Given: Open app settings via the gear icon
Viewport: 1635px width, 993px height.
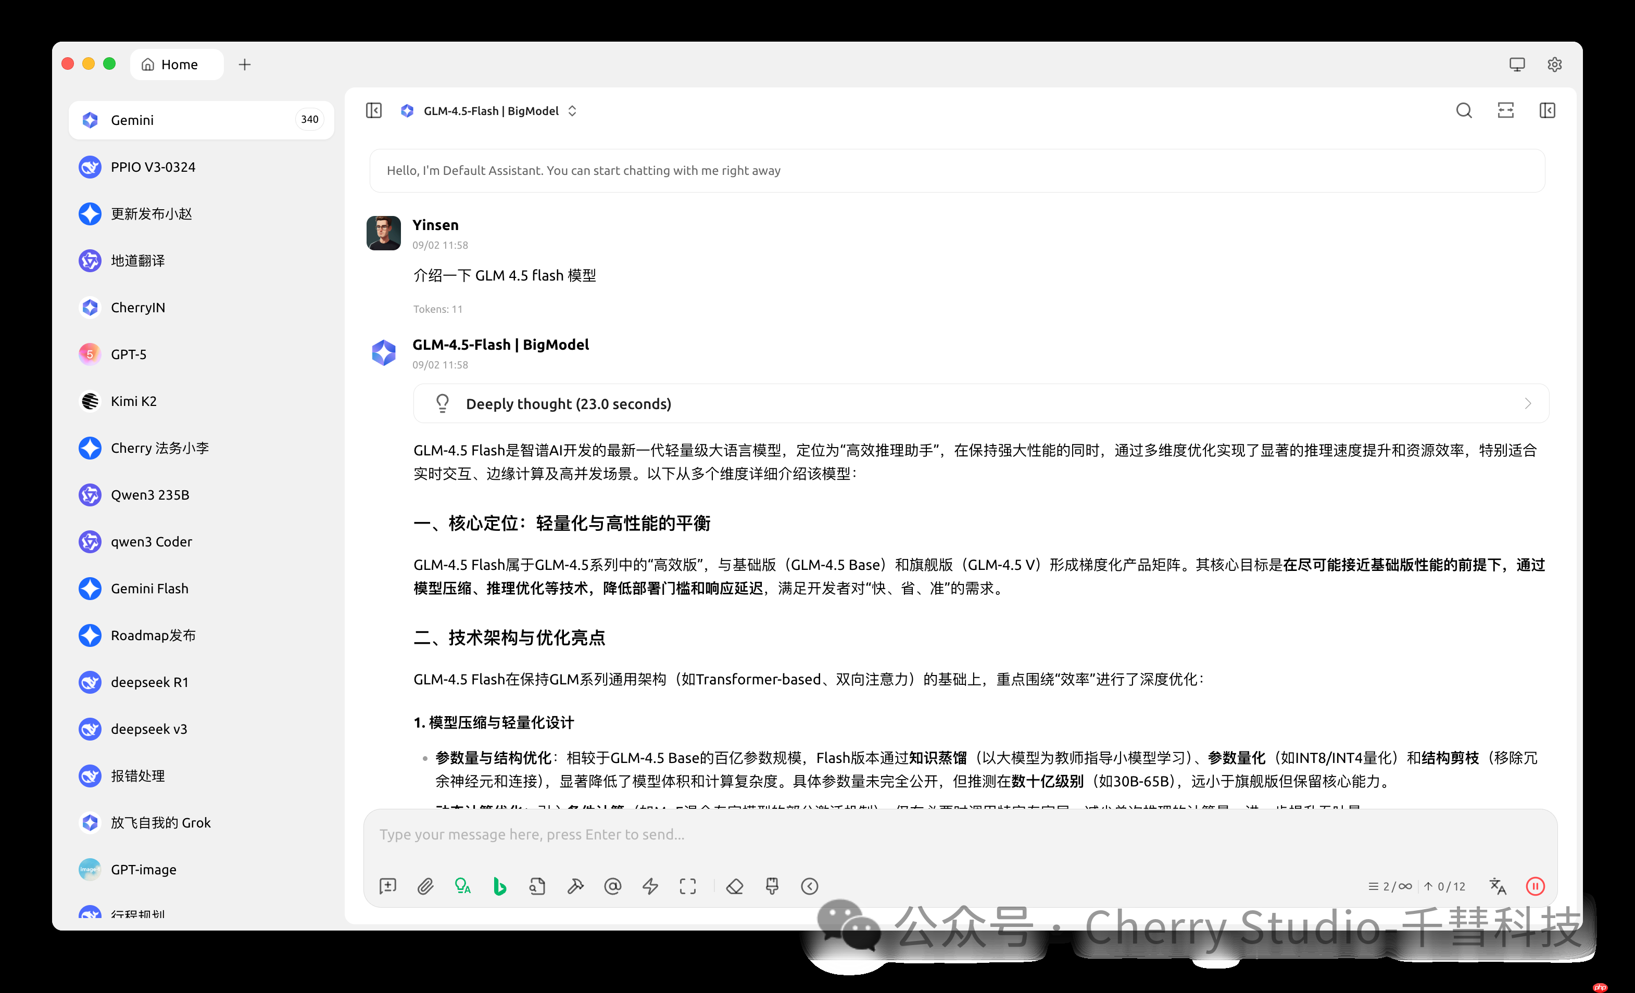Looking at the screenshot, I should coord(1554,63).
